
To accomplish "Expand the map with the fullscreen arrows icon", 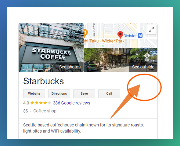I will [151, 29].
